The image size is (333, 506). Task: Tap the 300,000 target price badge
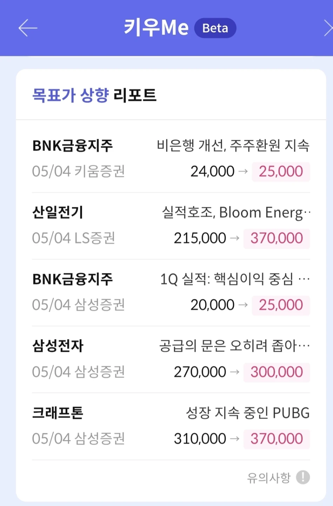(277, 372)
